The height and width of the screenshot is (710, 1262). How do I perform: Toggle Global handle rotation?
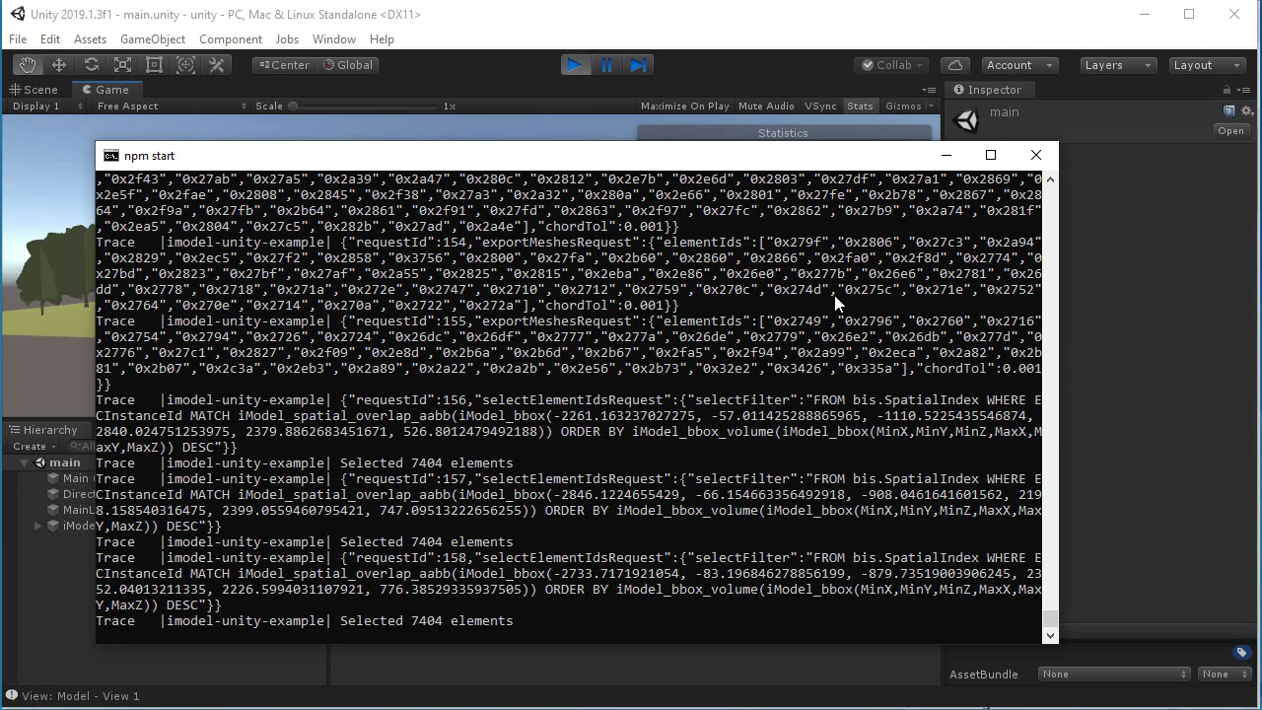coord(347,65)
